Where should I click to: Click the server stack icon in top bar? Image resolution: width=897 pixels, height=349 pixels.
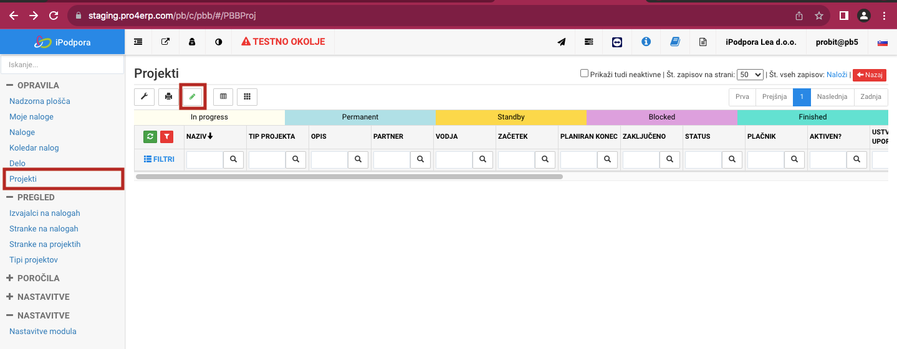(589, 42)
